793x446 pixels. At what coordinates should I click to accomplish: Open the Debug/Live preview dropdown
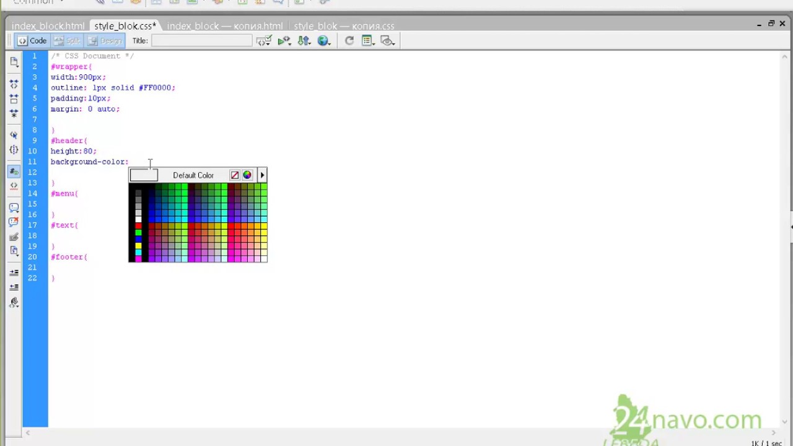tap(284, 41)
